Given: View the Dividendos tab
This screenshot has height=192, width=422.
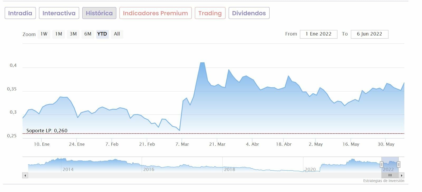Looking at the screenshot, I should 249,13.
